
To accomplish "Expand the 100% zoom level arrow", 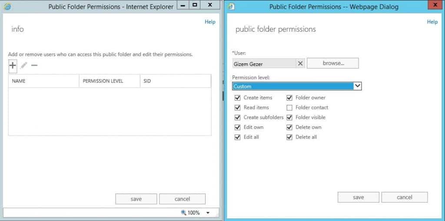I will pyautogui.click(x=208, y=213).
